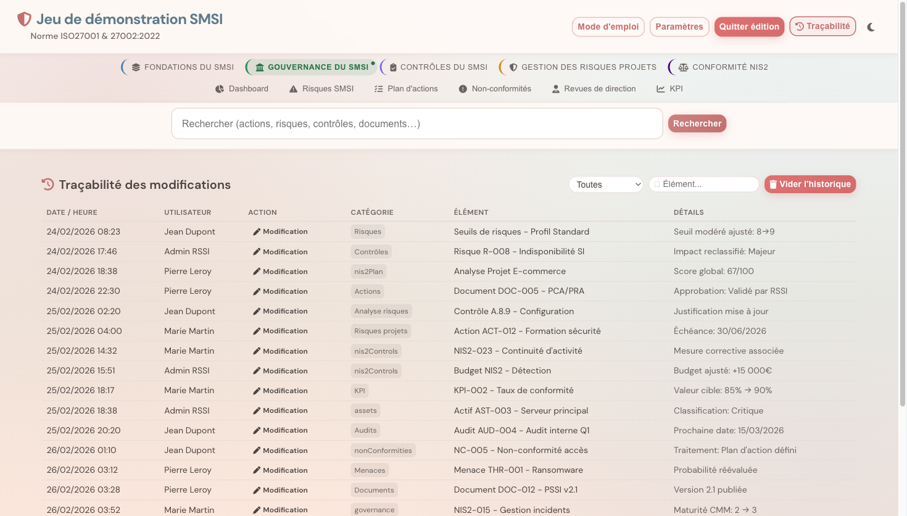This screenshot has height=516, width=907.
Task: Go to Conformité NIS2 tab
Action: click(x=723, y=67)
